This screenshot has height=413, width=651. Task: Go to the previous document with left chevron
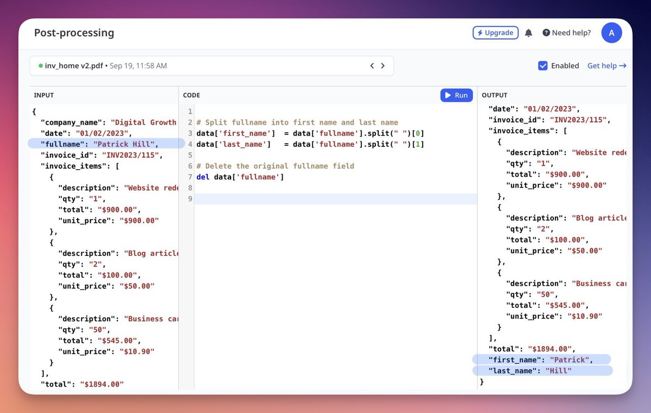click(372, 66)
